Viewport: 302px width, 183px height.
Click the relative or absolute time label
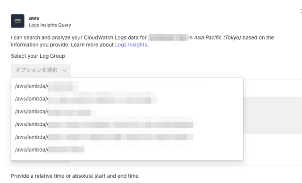[75, 176]
